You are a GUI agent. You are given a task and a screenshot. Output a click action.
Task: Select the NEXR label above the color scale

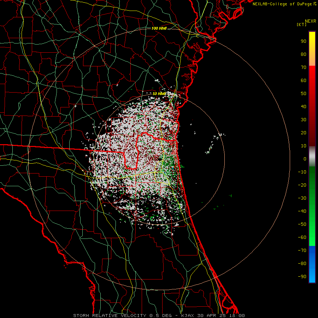(x=310, y=21)
